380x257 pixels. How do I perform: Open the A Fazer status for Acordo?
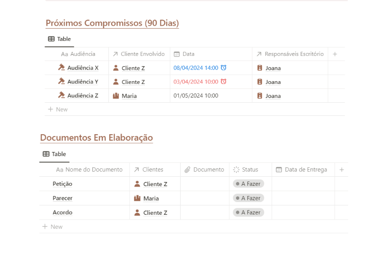pos(249,212)
